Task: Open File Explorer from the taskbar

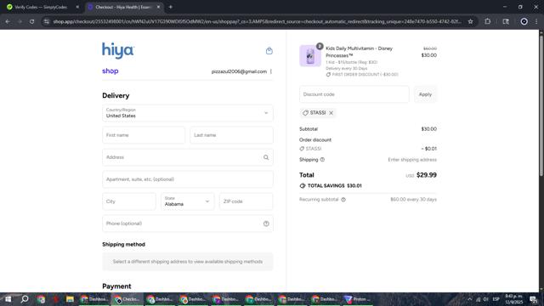Action: point(70,299)
